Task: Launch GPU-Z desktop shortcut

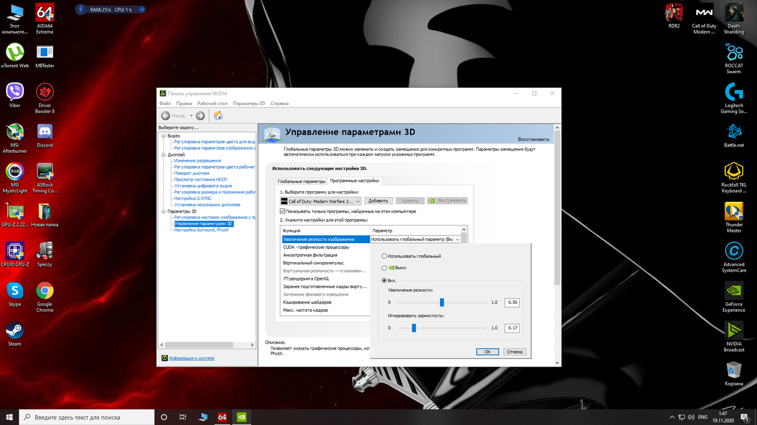Action: click(x=15, y=214)
